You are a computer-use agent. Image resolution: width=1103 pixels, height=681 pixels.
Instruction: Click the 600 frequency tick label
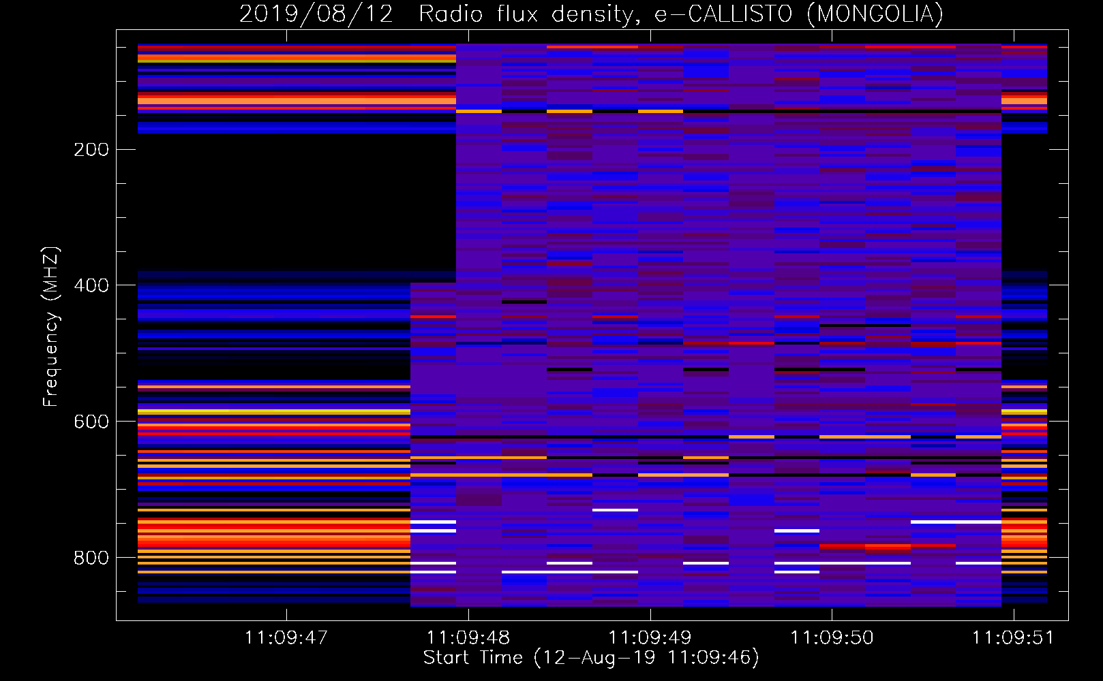click(x=91, y=422)
